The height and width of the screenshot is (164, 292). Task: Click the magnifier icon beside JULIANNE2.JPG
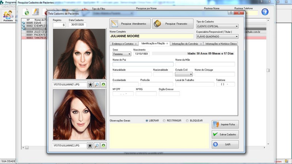coord(97,145)
